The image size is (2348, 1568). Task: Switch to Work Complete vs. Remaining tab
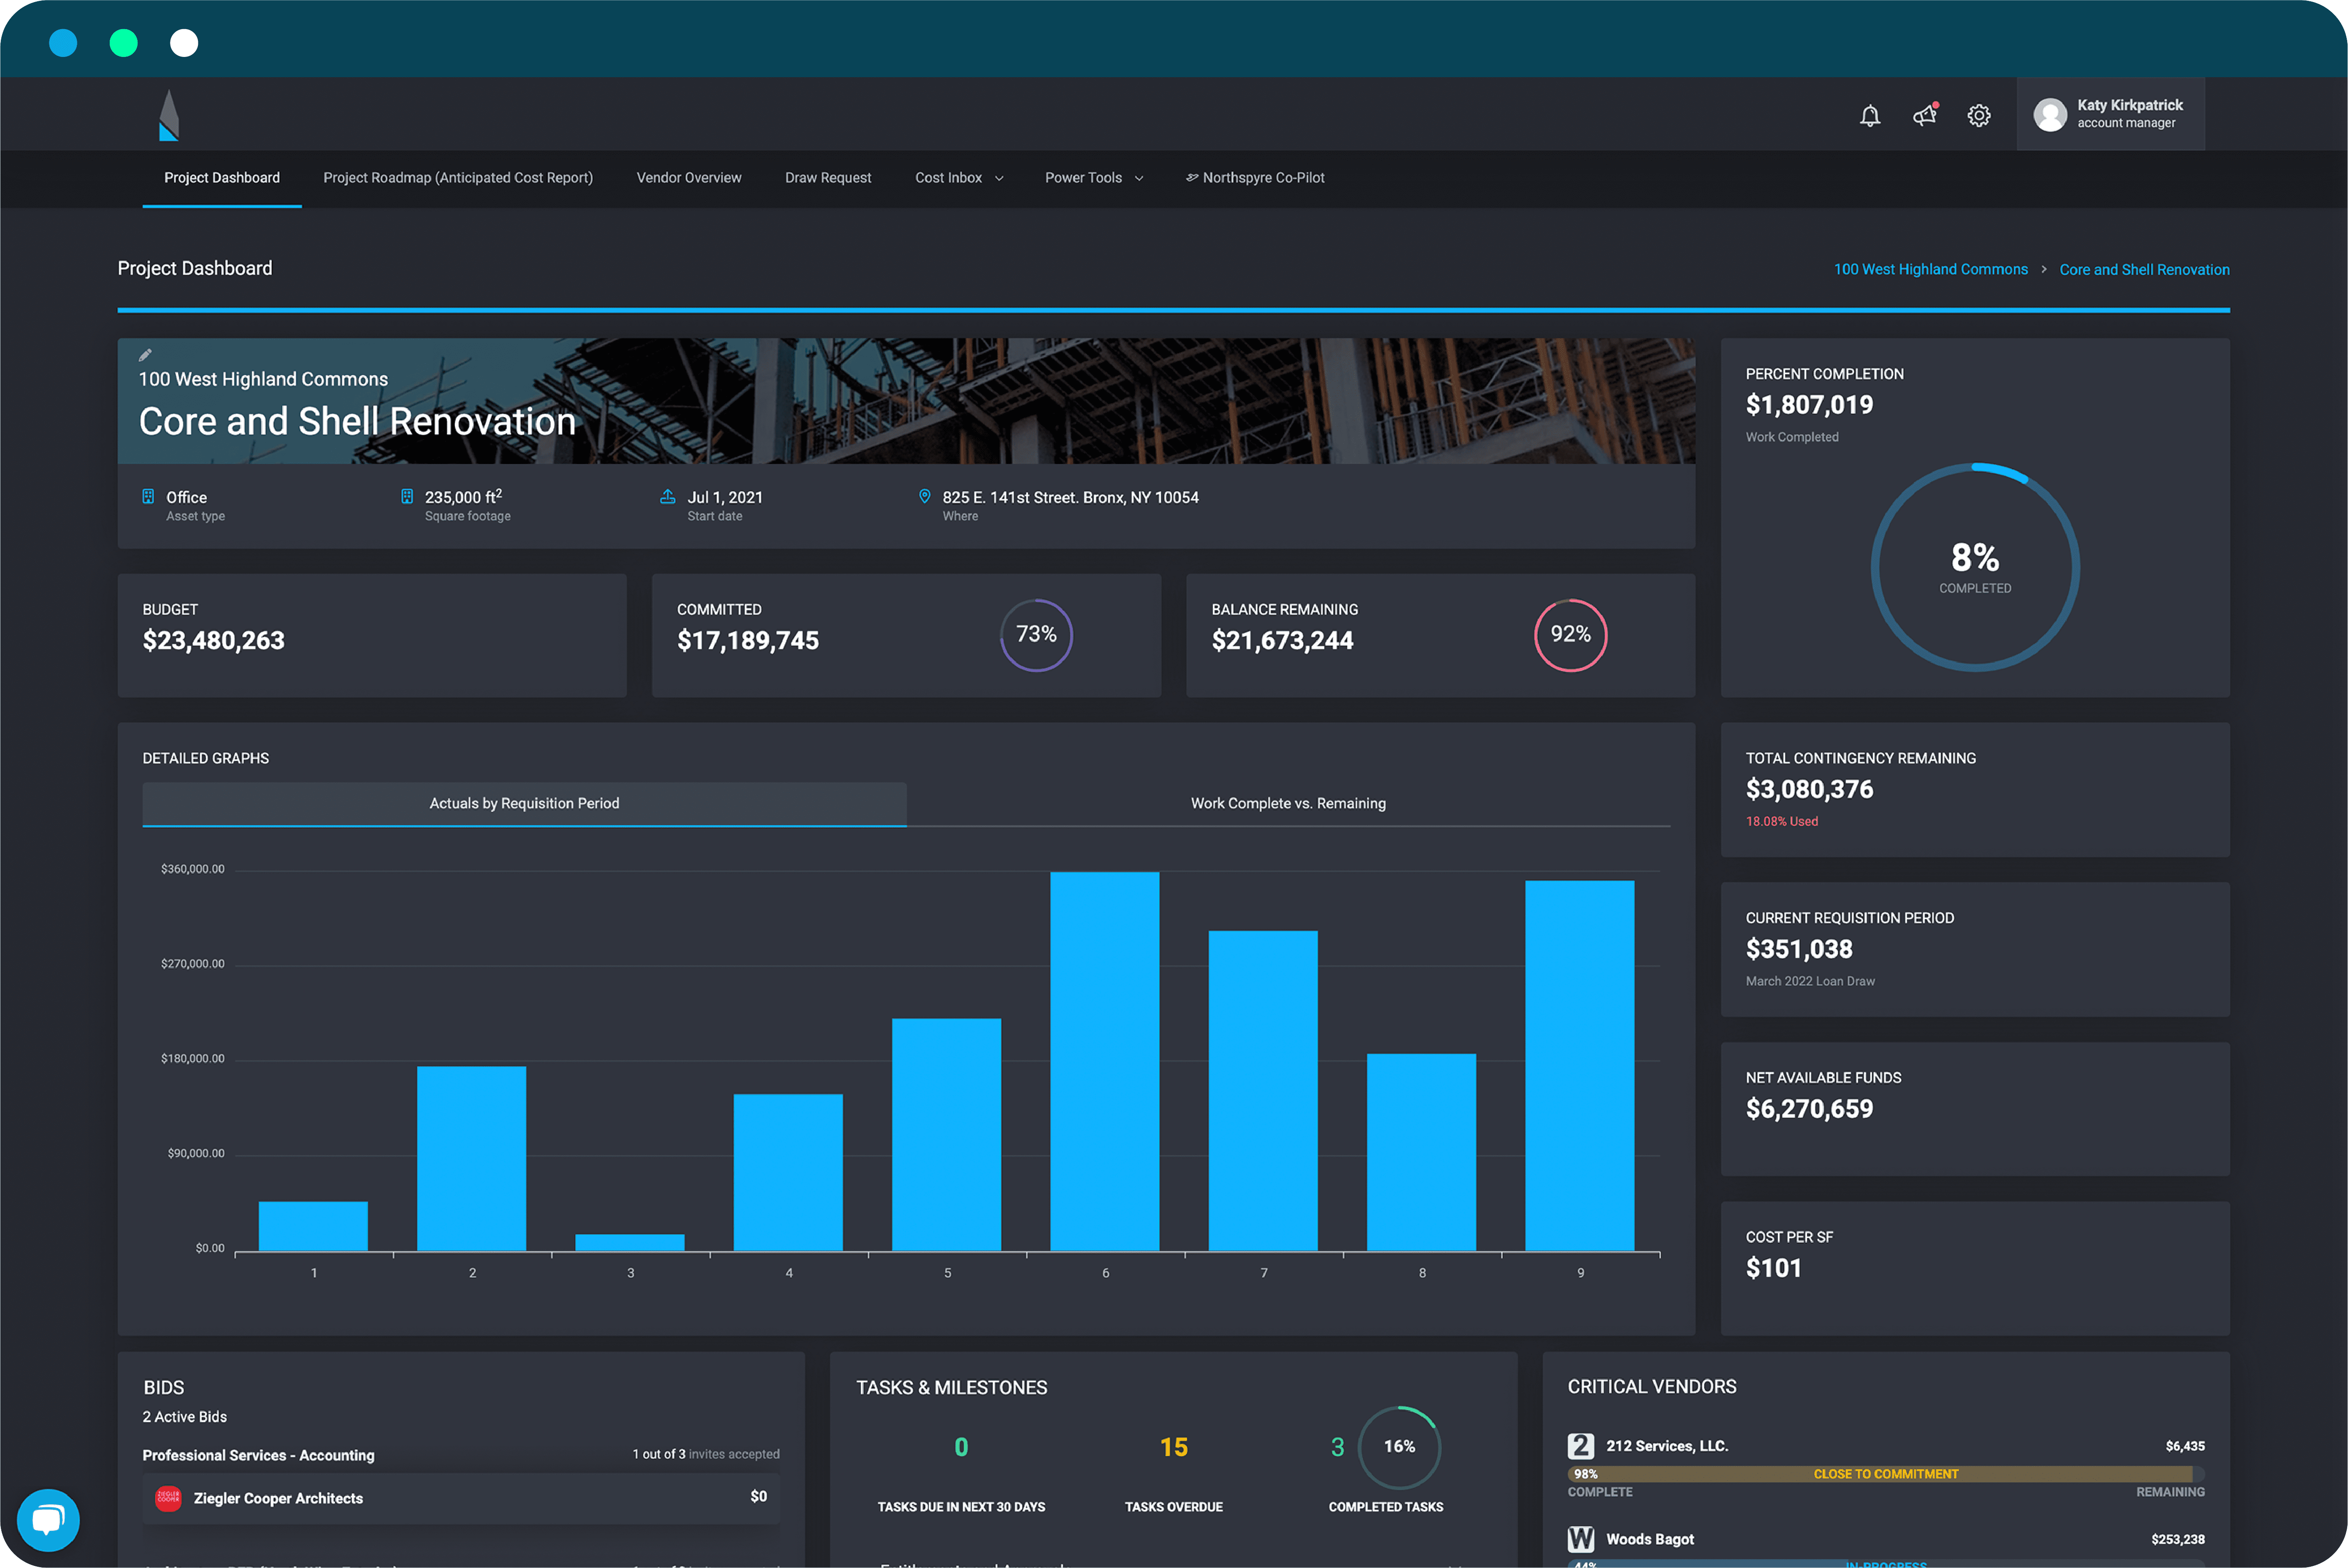1288,803
